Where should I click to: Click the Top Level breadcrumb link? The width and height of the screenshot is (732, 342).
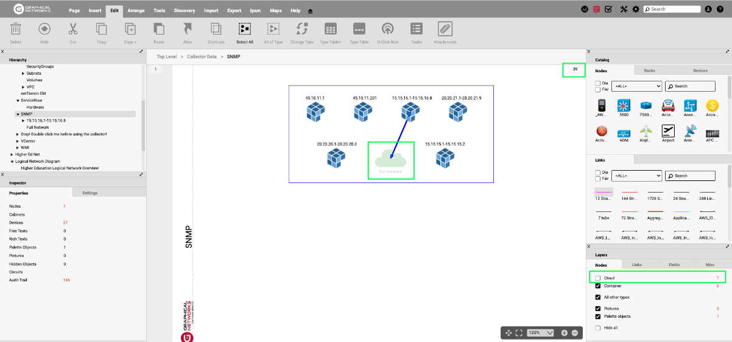click(x=167, y=56)
